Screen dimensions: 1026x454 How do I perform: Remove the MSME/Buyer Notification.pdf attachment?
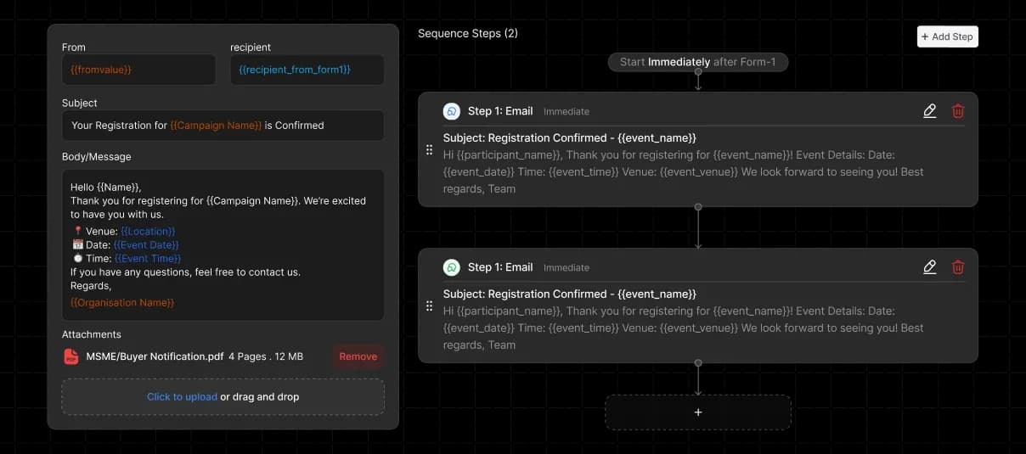point(358,356)
